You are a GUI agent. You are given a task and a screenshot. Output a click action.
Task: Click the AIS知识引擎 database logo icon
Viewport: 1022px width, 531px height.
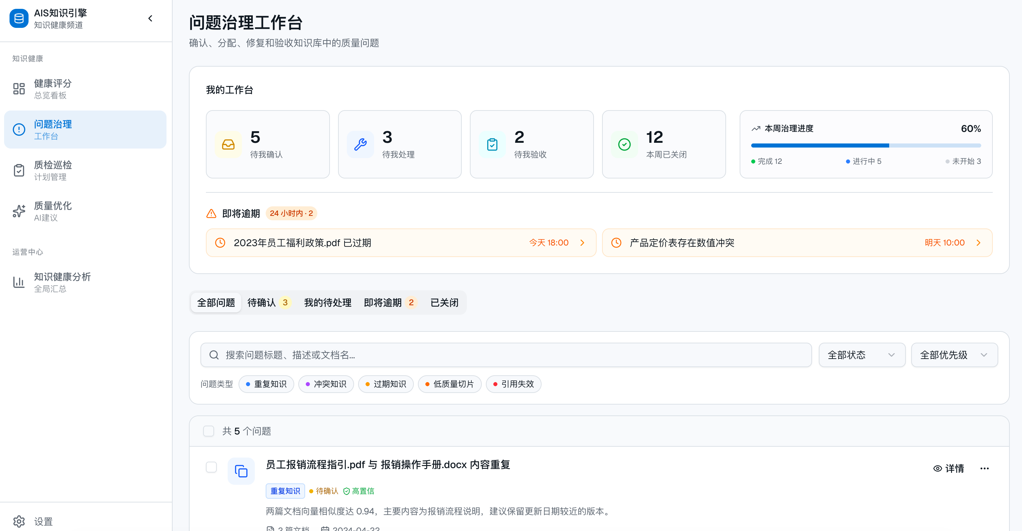tap(19, 18)
